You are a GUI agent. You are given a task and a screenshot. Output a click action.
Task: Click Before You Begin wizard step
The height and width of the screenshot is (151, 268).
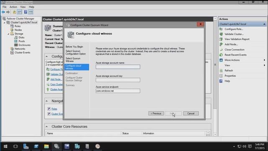75,47
